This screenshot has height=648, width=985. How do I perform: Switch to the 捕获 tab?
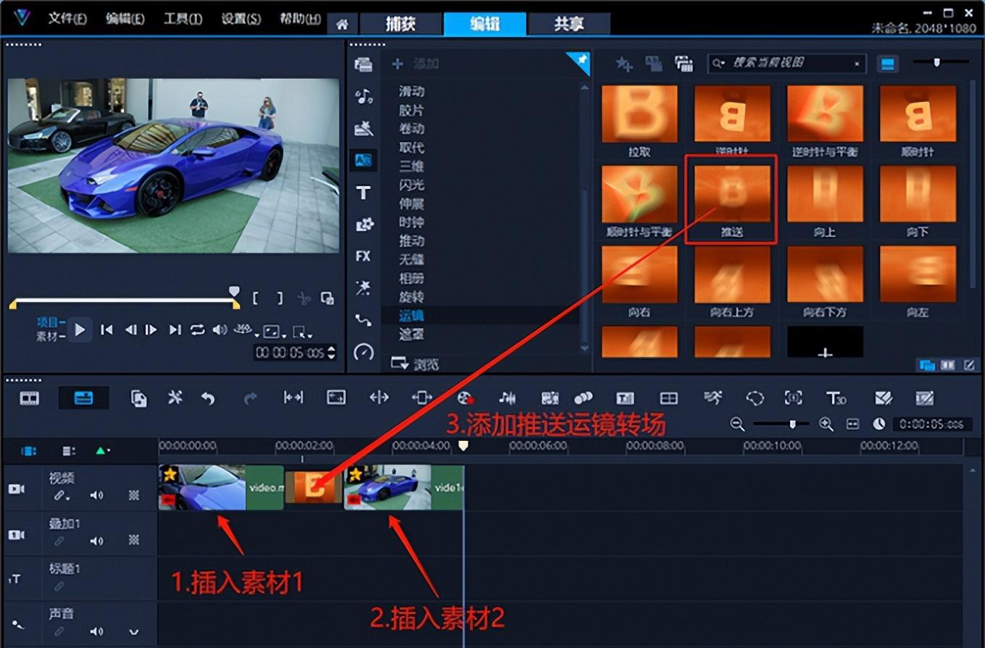click(x=400, y=24)
